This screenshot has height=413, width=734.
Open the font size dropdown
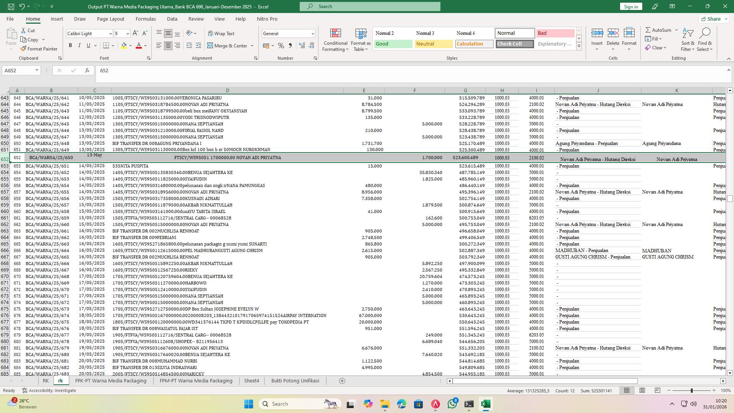point(127,34)
